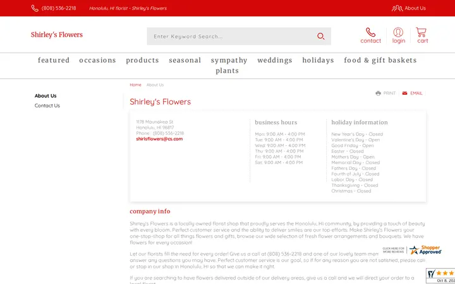The width and height of the screenshot is (455, 284).
Task: Click the 'Phone: (808) 536-2218' line in the info card
Action: click(160, 133)
